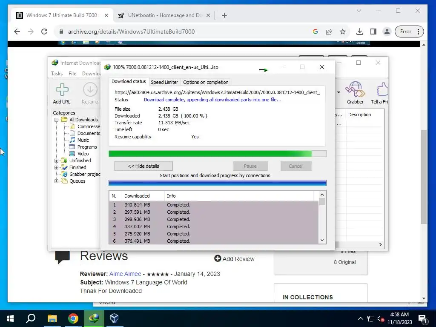436x327 pixels.
Task: Select connection row with 297.591 MB
Action: pyautogui.click(x=214, y=212)
